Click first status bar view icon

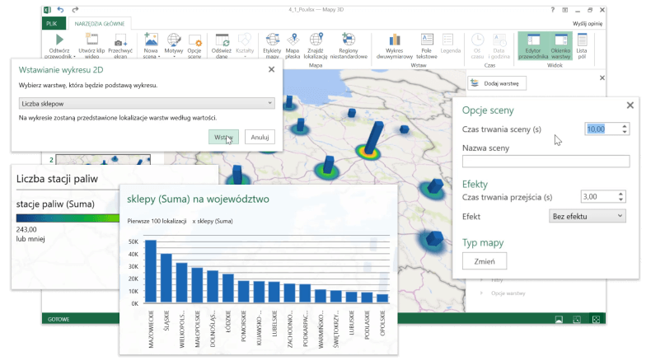pyautogui.click(x=559, y=319)
